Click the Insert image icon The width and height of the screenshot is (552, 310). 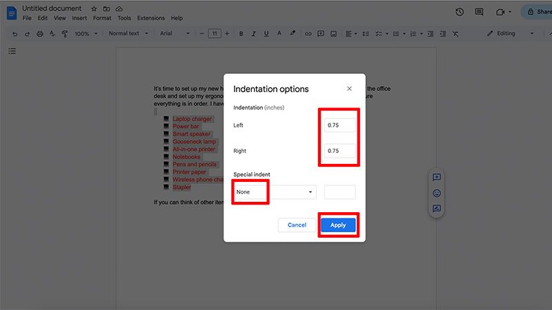coord(333,34)
